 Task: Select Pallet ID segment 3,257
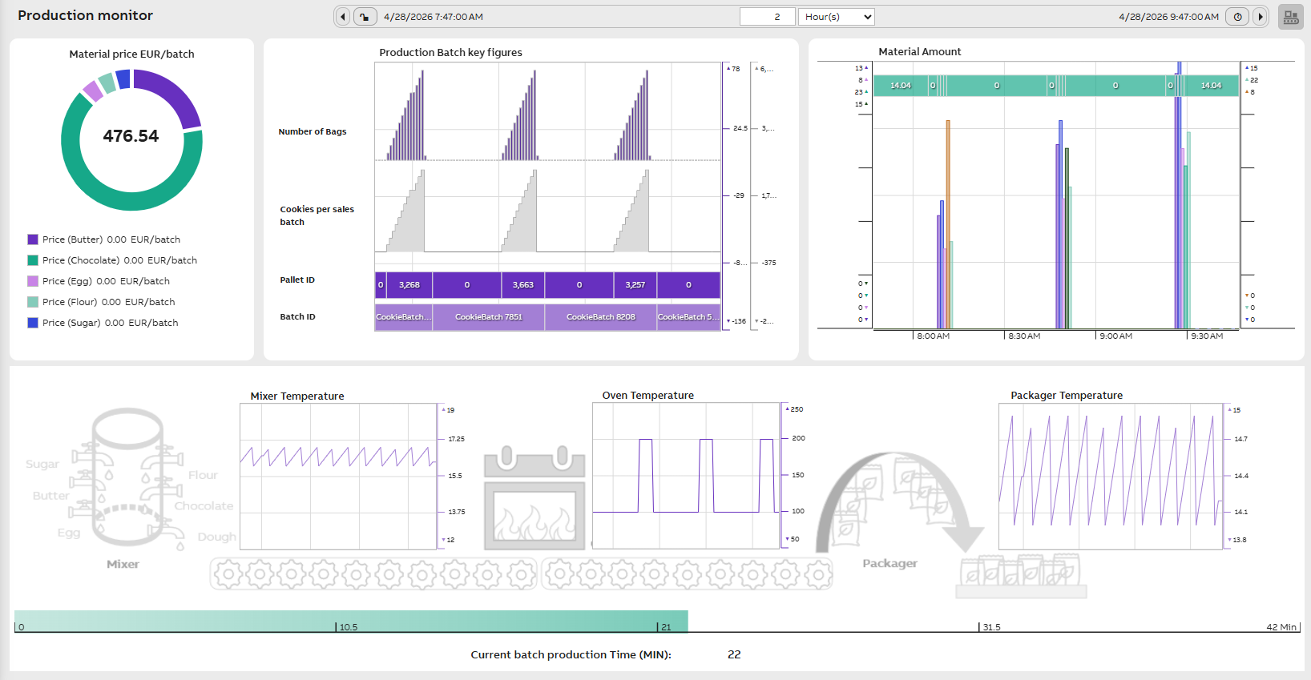click(x=635, y=285)
